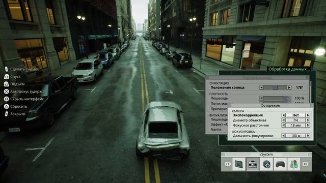Click the 178° sun position value

coord(299,87)
